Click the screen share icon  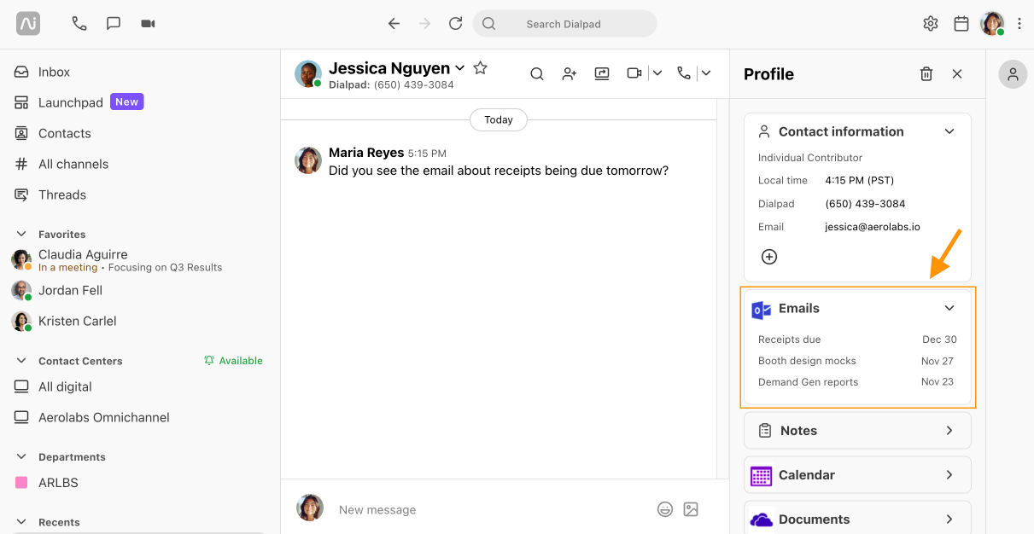click(602, 73)
